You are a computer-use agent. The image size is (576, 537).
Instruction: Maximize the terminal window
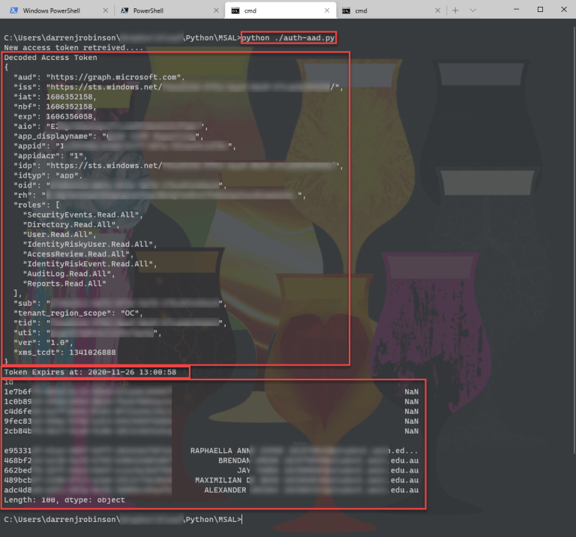point(540,9)
